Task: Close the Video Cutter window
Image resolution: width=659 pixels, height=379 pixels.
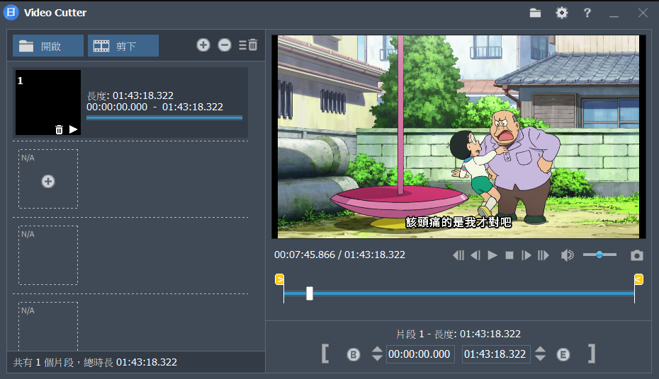Action: 643,13
